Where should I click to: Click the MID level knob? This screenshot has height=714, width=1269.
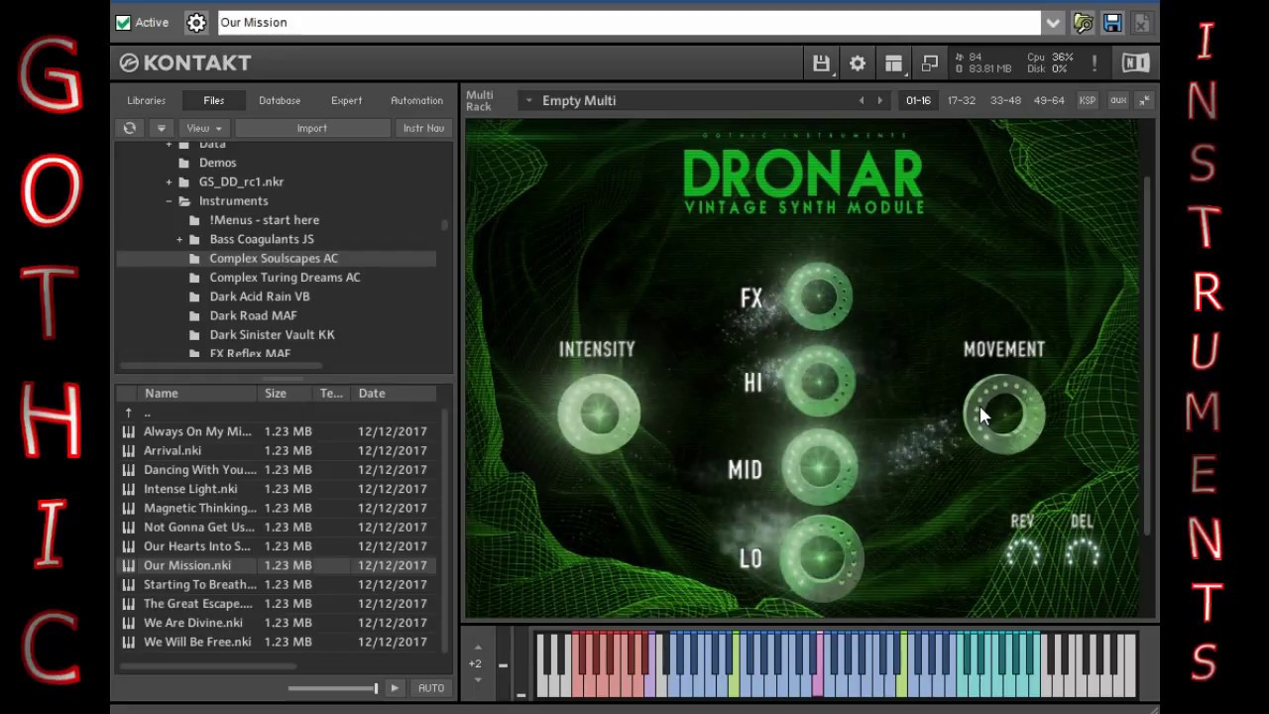(x=820, y=467)
